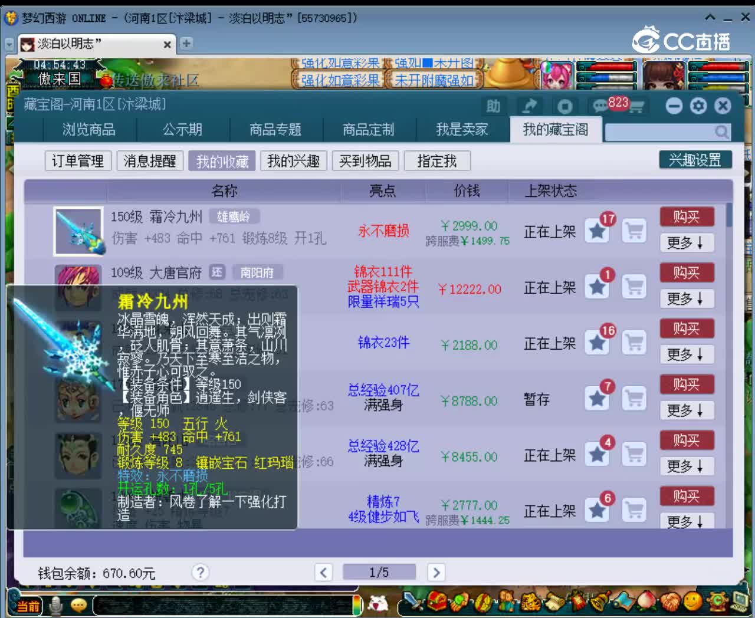Open the chat messages icon with 823 badge
The image size is (755, 618).
602,106
